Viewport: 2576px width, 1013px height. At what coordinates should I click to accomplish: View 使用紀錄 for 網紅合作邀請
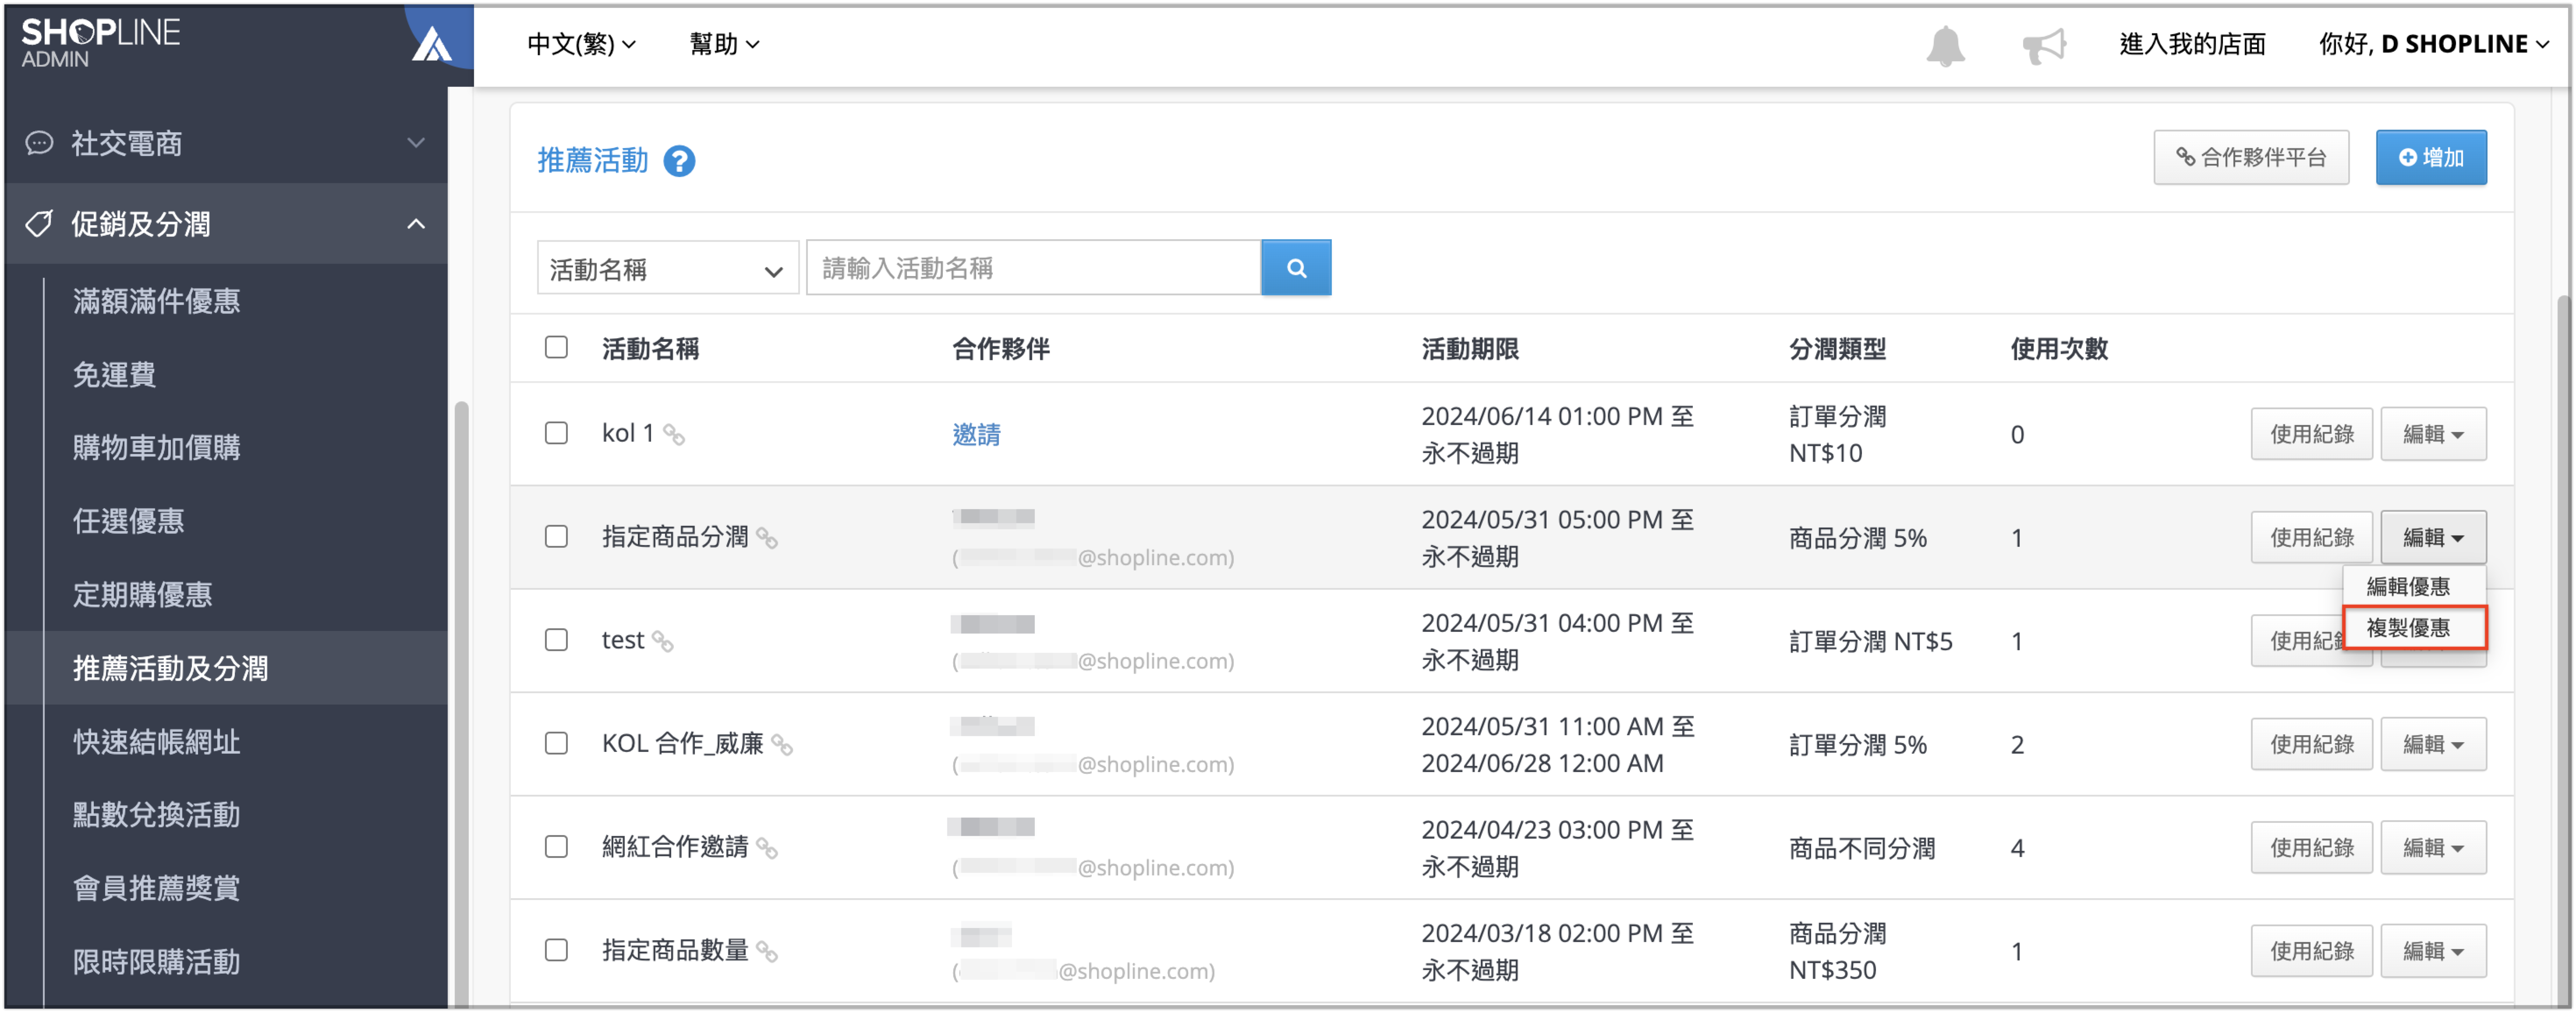click(x=2311, y=848)
